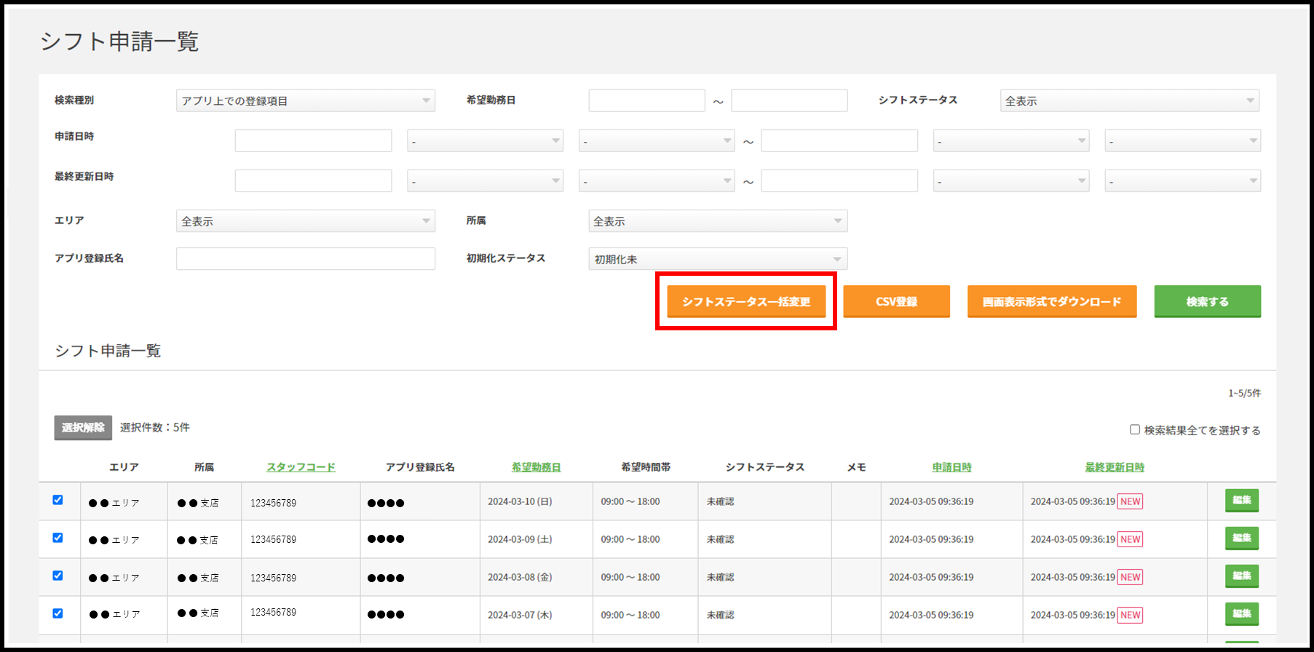Click 編集 button for 2024-03-10 row

[1241, 501]
